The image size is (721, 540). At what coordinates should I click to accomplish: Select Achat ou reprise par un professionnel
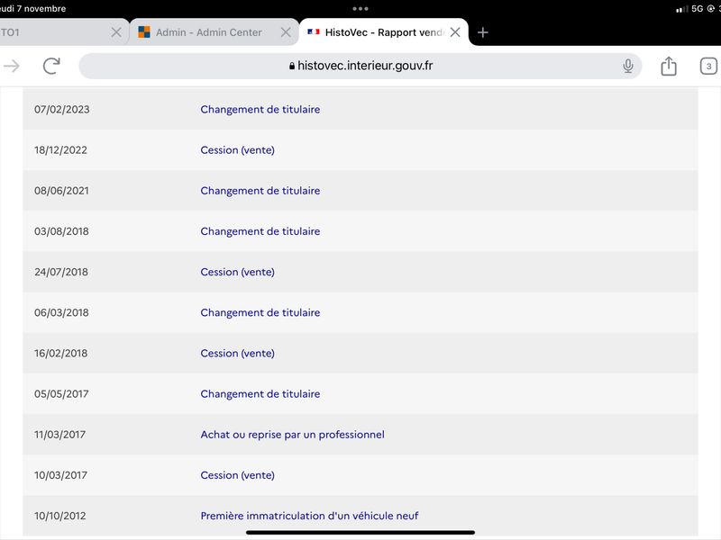[x=292, y=435]
